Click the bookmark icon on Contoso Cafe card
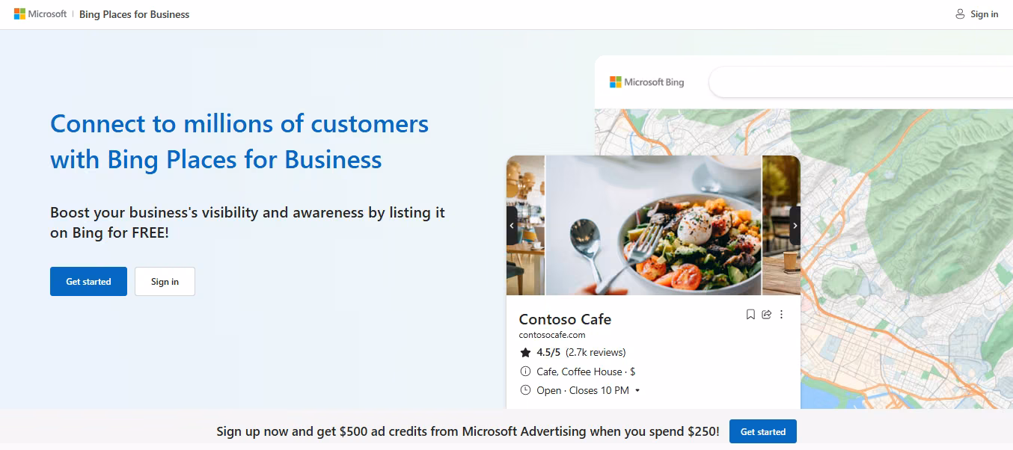 point(750,315)
